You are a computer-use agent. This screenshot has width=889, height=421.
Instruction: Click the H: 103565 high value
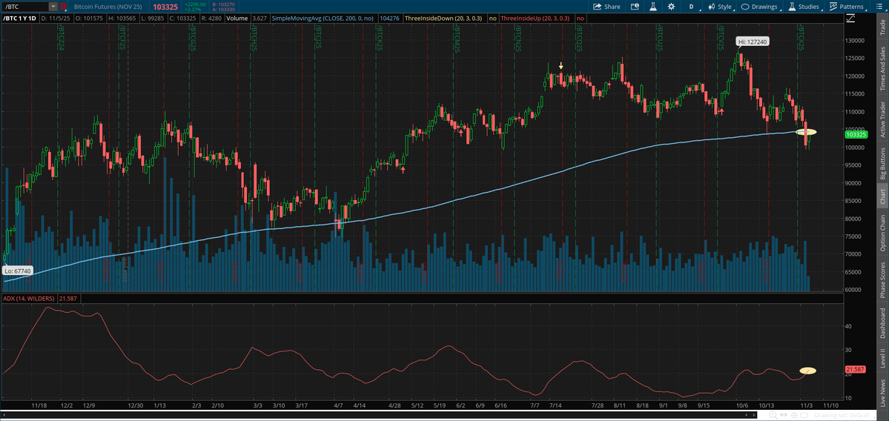[x=122, y=18]
